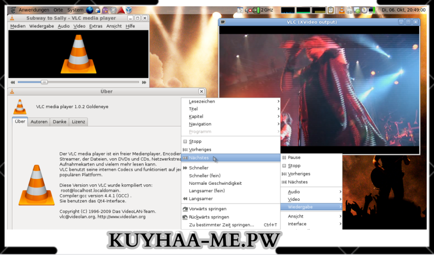Screen dimensions: 434x255
Task: Expand the Navigation submenu
Action: coord(231,124)
